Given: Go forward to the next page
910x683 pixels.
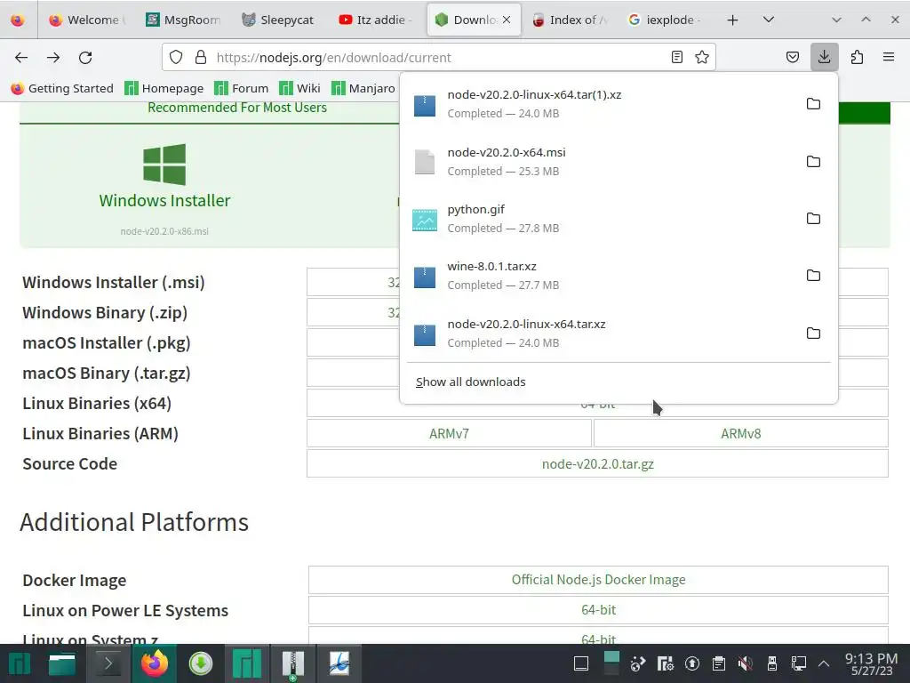Looking at the screenshot, I should coord(53,58).
